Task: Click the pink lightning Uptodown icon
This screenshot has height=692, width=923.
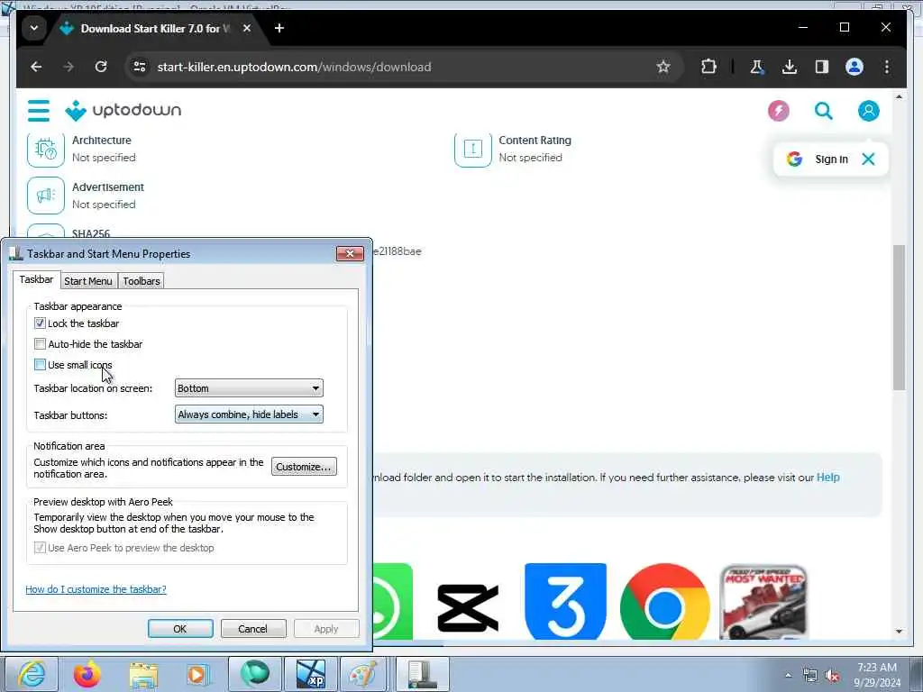Action: (x=778, y=111)
